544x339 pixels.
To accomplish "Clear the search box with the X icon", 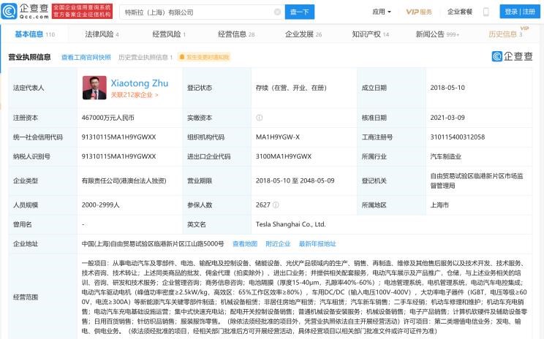I will [x=277, y=12].
